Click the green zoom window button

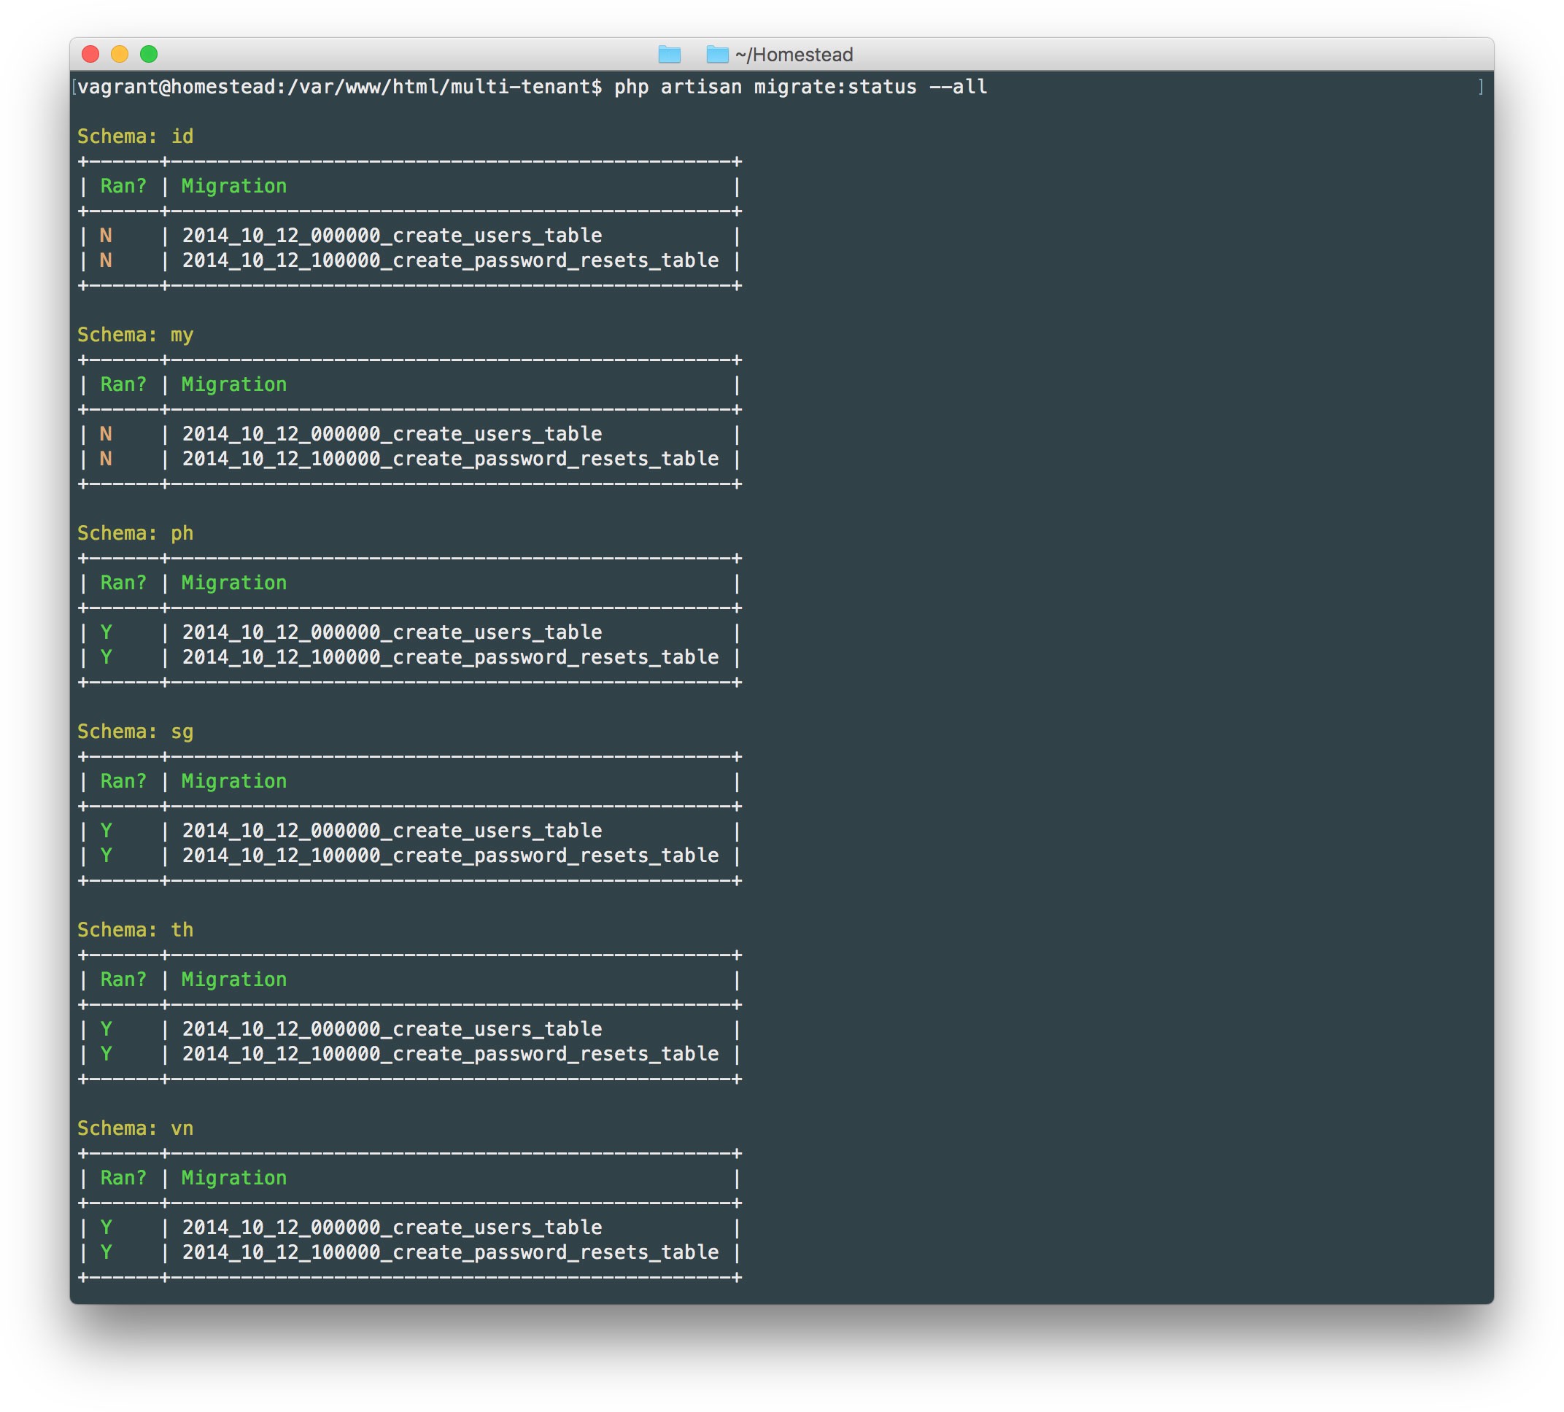pos(149,53)
